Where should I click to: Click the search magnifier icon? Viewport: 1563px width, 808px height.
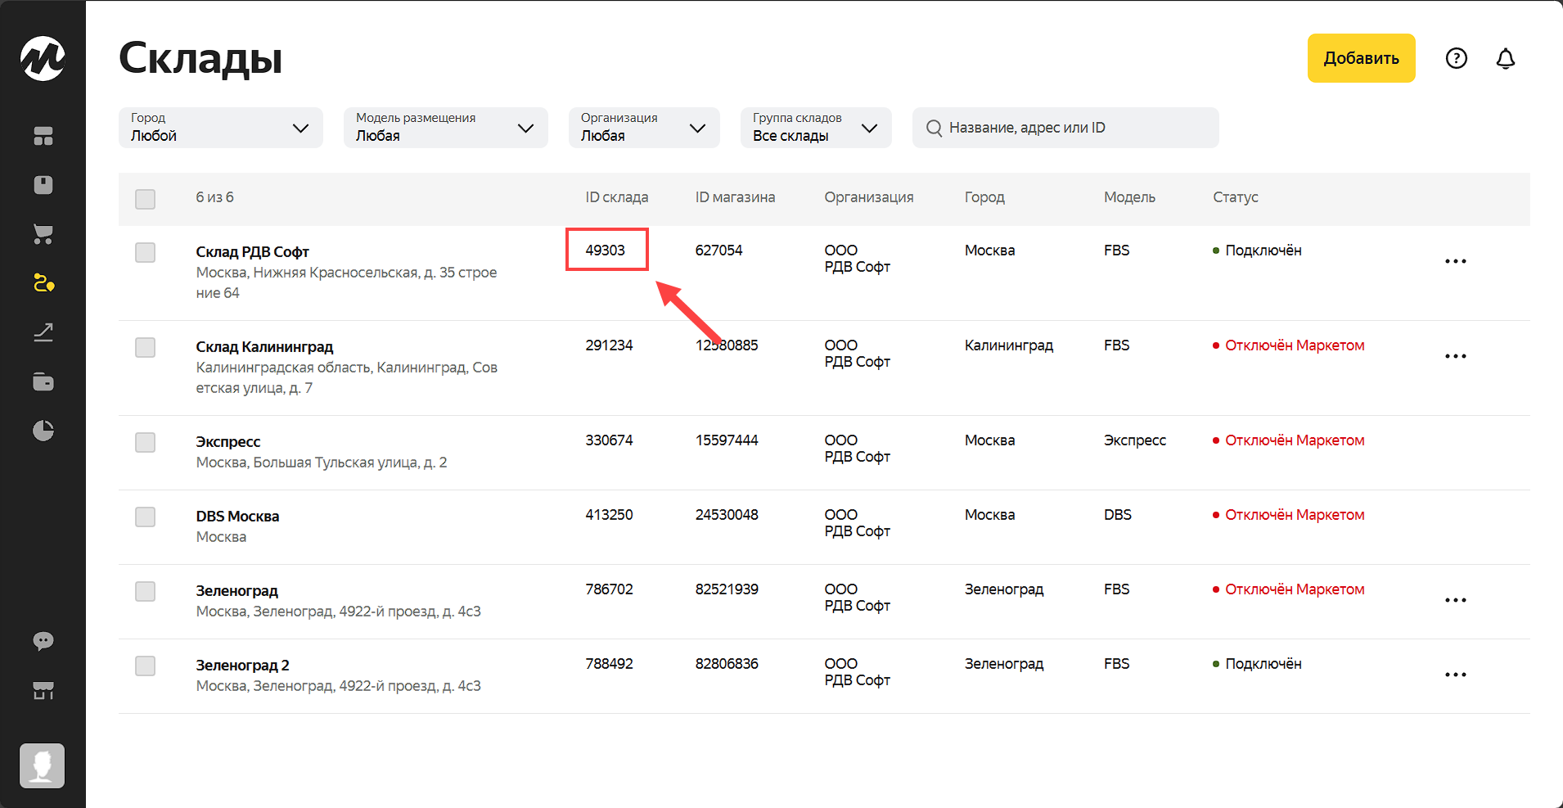coord(934,128)
